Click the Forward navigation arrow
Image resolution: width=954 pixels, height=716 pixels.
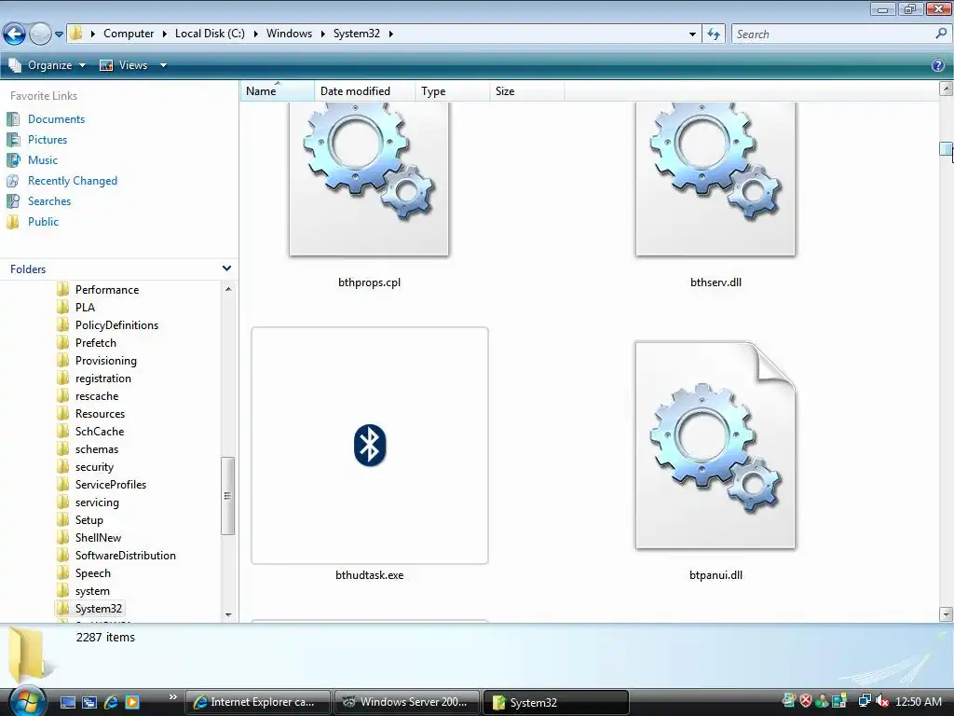40,34
